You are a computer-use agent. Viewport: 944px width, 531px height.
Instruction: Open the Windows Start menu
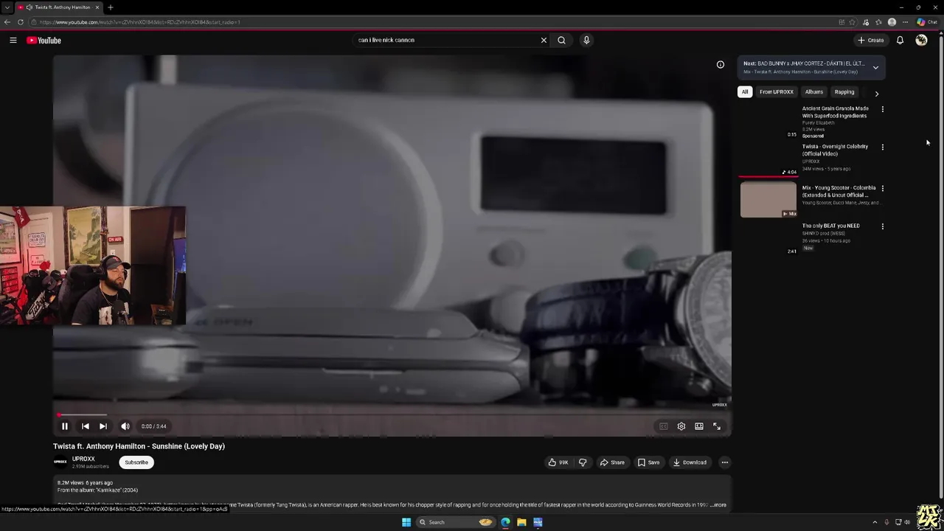point(406,522)
